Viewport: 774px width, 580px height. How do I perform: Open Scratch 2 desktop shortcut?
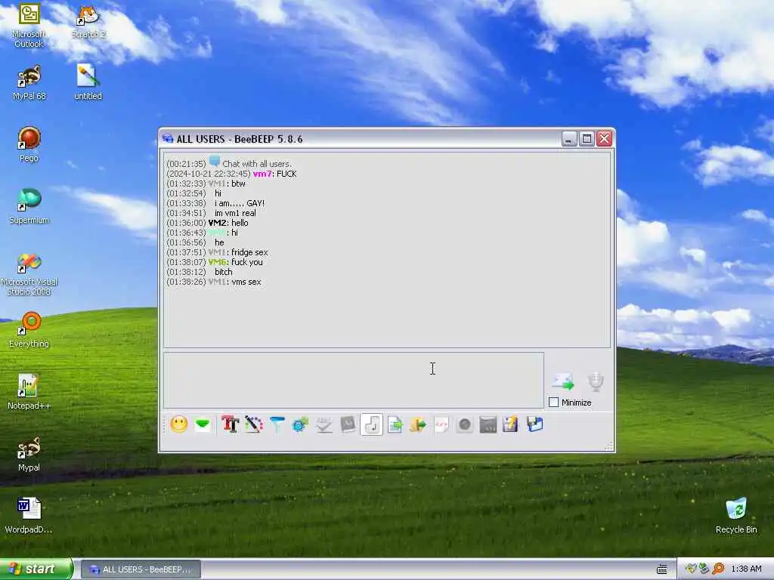[88, 21]
